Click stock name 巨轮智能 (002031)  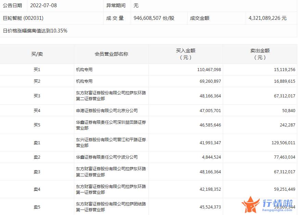23,18
